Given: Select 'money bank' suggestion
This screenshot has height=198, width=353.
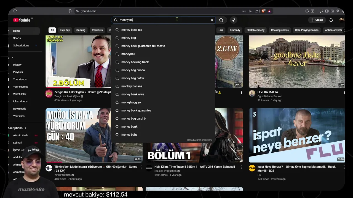Looking at the screenshot, I should pyautogui.click(x=163, y=127).
